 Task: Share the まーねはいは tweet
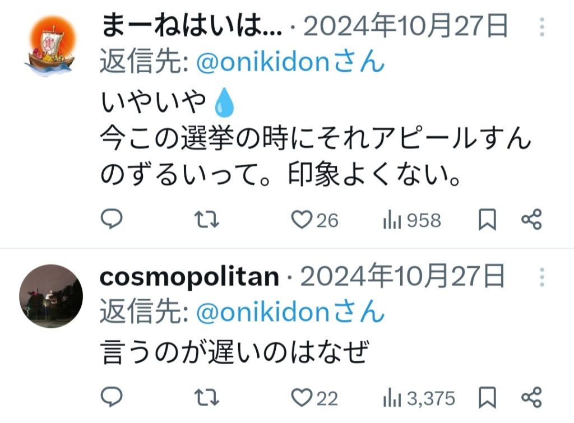[531, 220]
